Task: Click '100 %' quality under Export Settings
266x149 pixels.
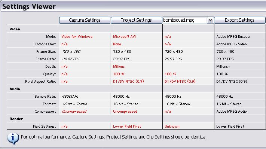Action: coord(222,74)
